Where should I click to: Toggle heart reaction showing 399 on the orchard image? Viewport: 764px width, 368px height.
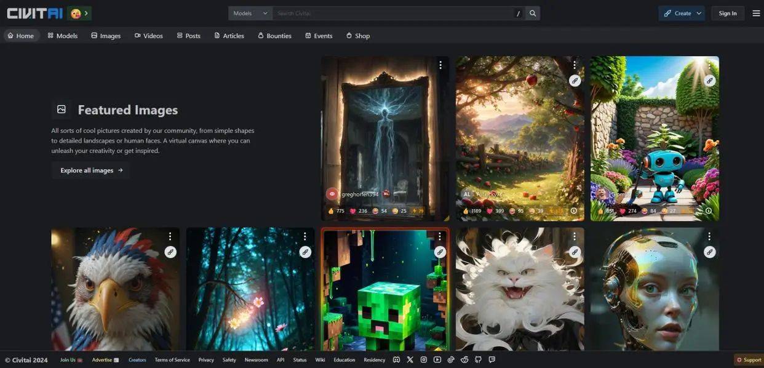(496, 210)
